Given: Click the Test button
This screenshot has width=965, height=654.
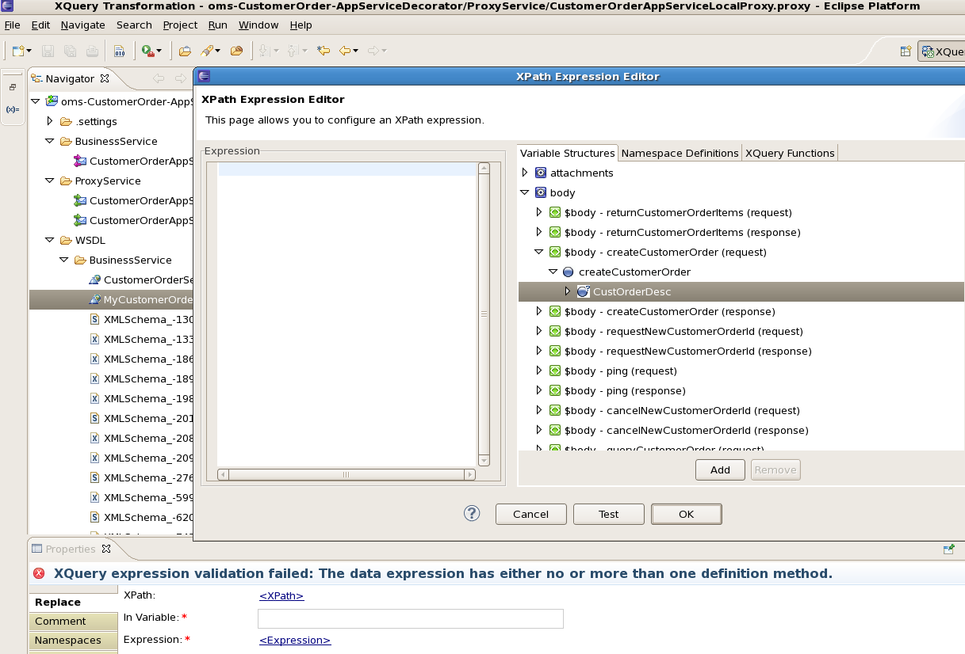Looking at the screenshot, I should [609, 514].
